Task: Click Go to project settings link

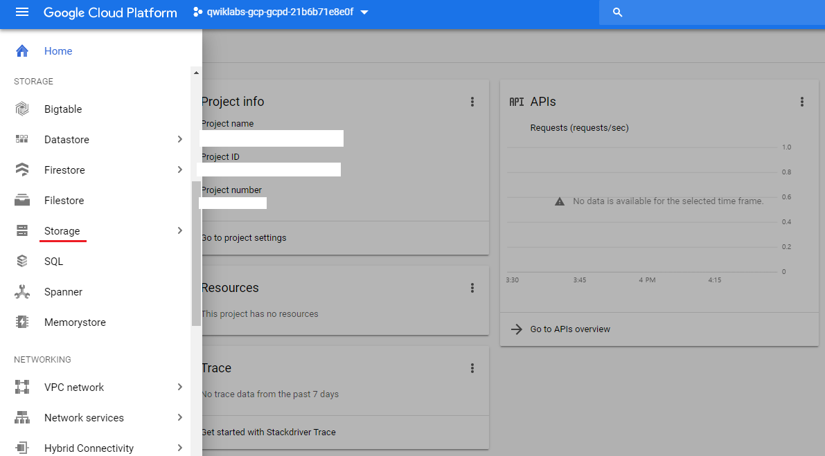Action: [x=244, y=238]
